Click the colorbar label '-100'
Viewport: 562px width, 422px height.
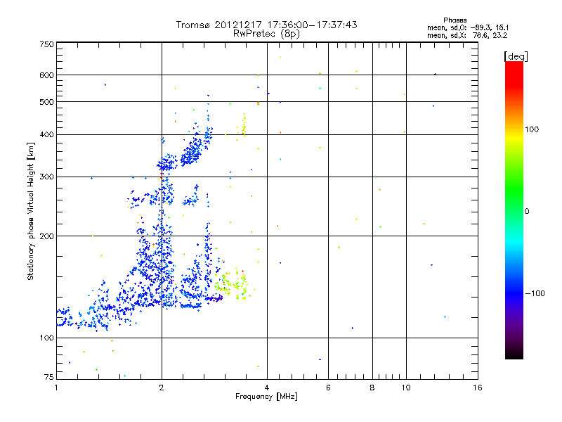point(535,293)
